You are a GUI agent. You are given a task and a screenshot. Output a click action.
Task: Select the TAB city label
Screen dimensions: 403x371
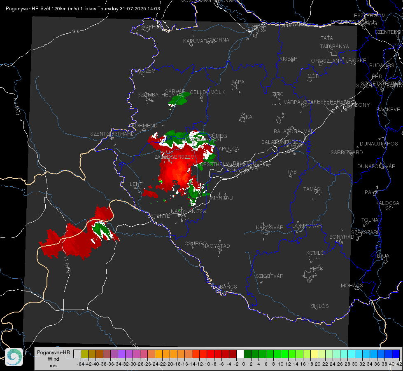pos(292,171)
